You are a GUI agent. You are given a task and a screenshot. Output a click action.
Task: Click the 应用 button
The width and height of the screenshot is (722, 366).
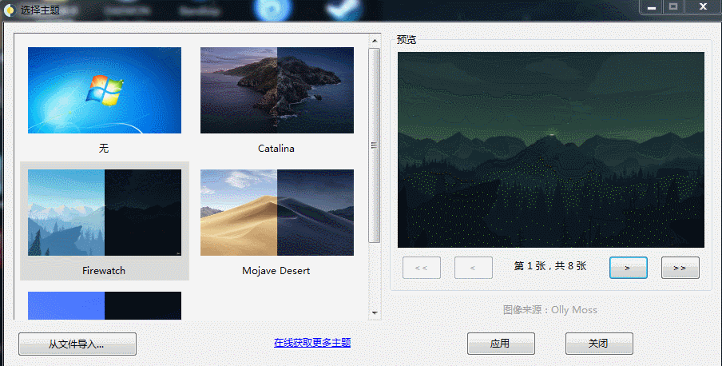click(501, 344)
